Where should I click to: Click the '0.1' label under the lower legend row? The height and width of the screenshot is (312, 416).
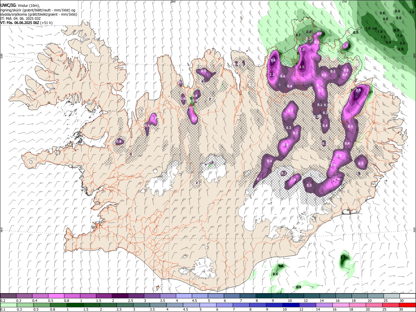pos(3,309)
